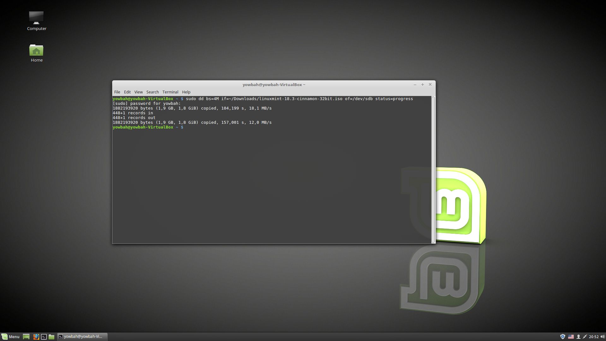Open the terminal View menu
This screenshot has width=606, height=341.
click(138, 92)
